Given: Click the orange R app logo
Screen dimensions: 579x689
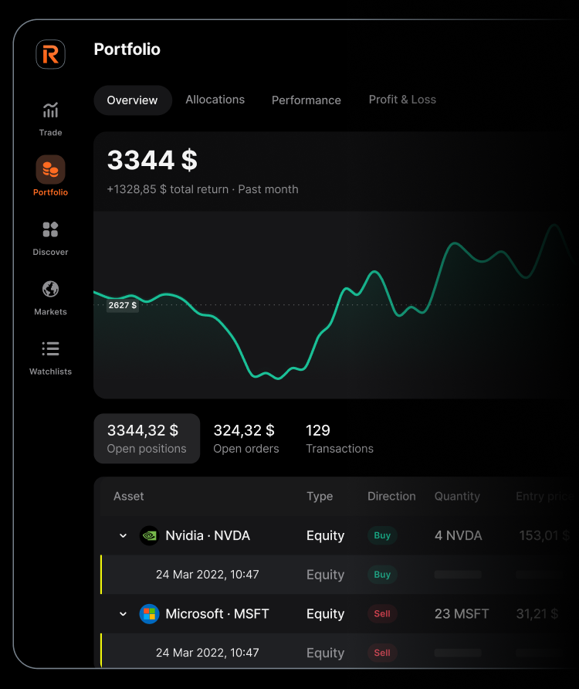Looking at the screenshot, I should coord(50,54).
